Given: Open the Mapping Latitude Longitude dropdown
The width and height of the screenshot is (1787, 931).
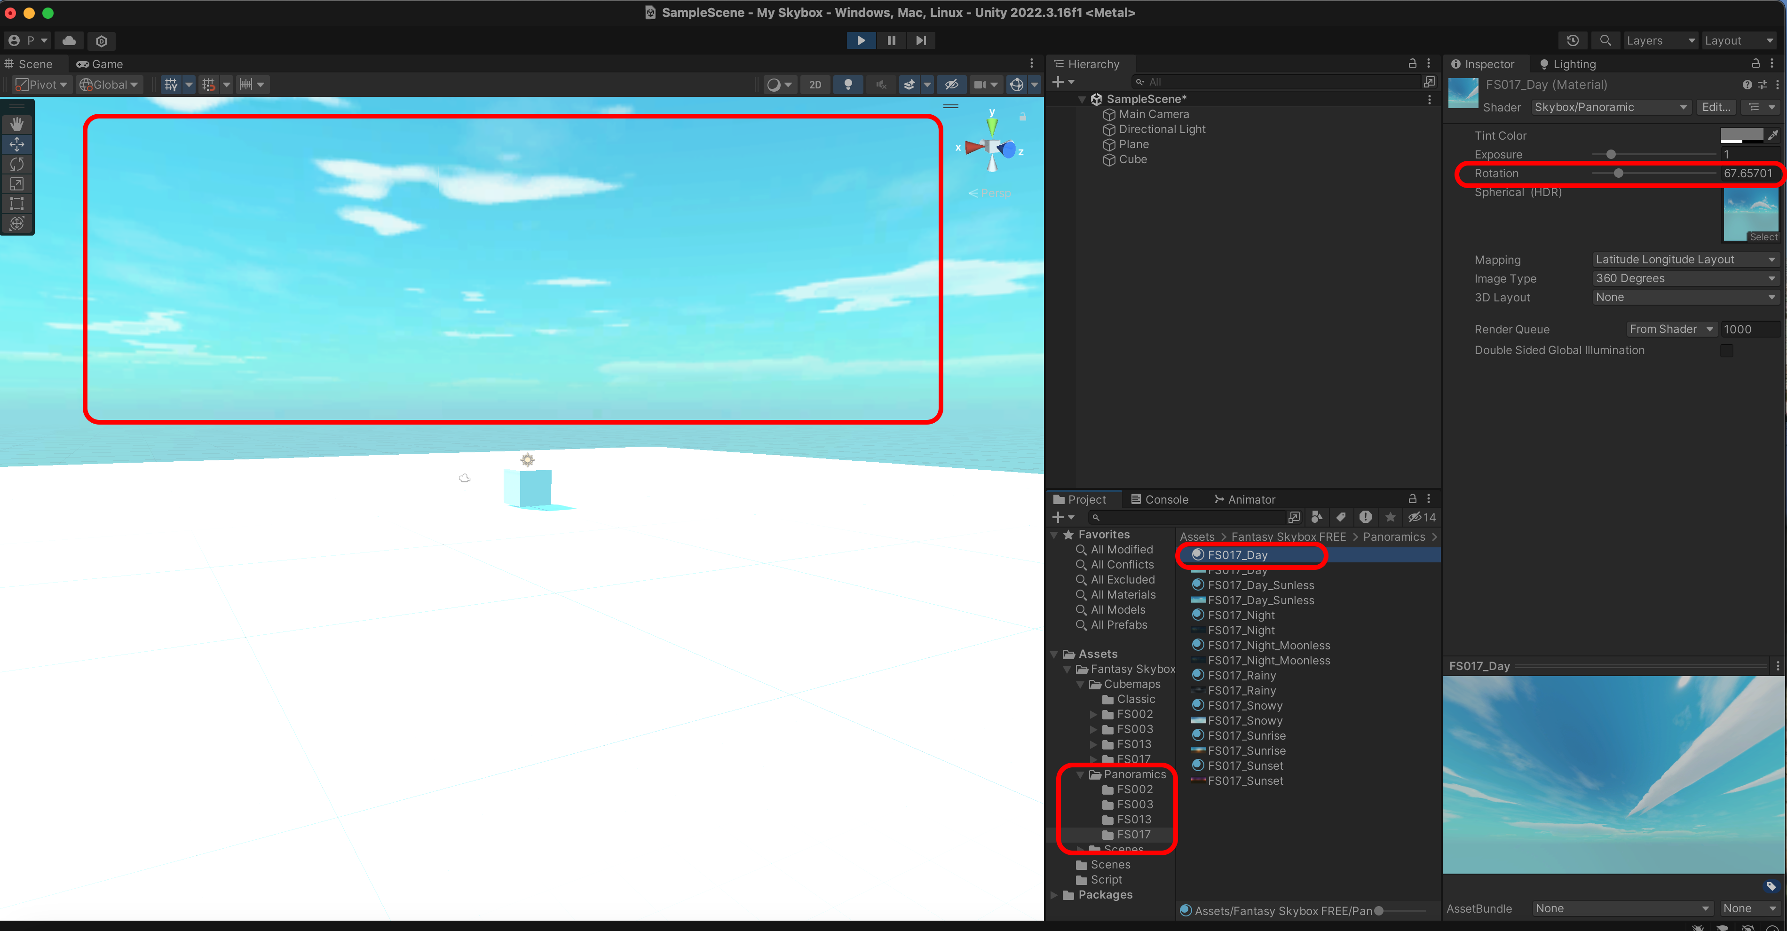Looking at the screenshot, I should click(1684, 260).
